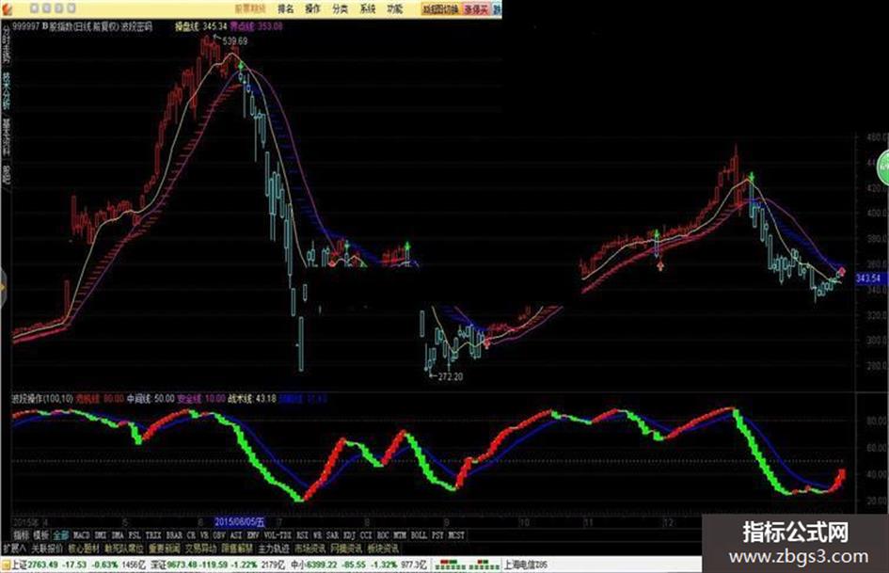
Task: Switch indicator to CR
Action: coord(191,535)
